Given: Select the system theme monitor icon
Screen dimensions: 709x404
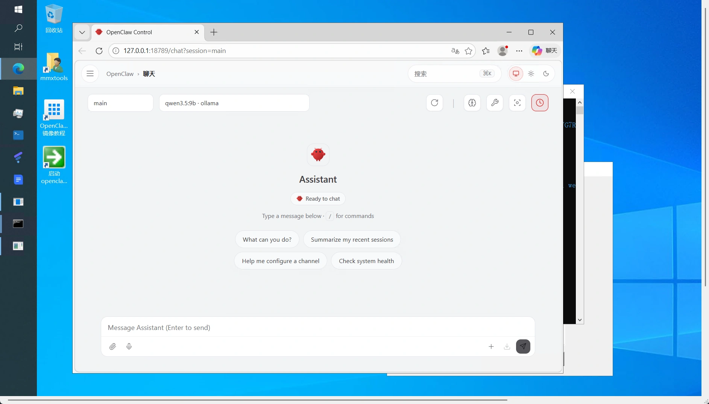Looking at the screenshot, I should coord(516,74).
